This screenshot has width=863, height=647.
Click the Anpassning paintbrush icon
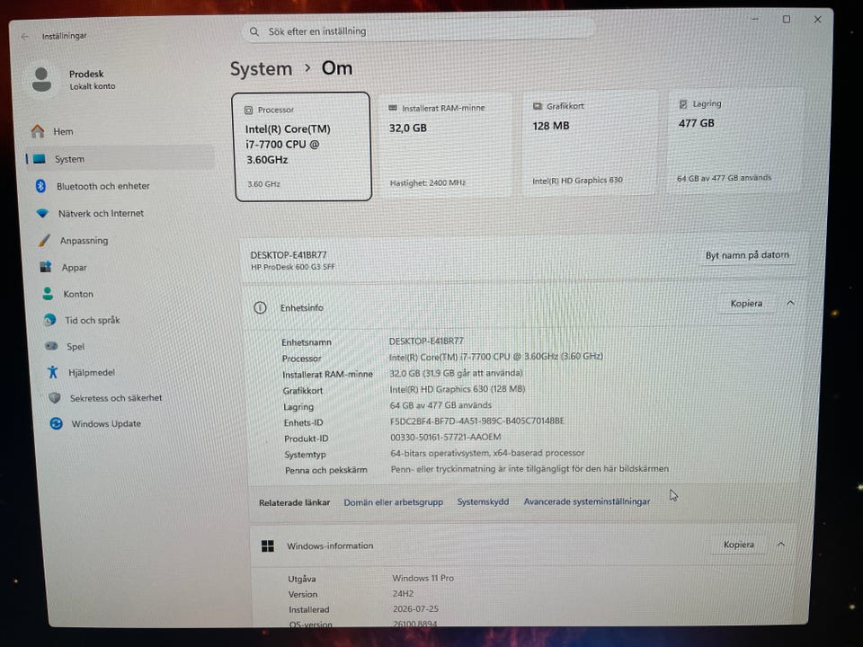[x=44, y=241]
